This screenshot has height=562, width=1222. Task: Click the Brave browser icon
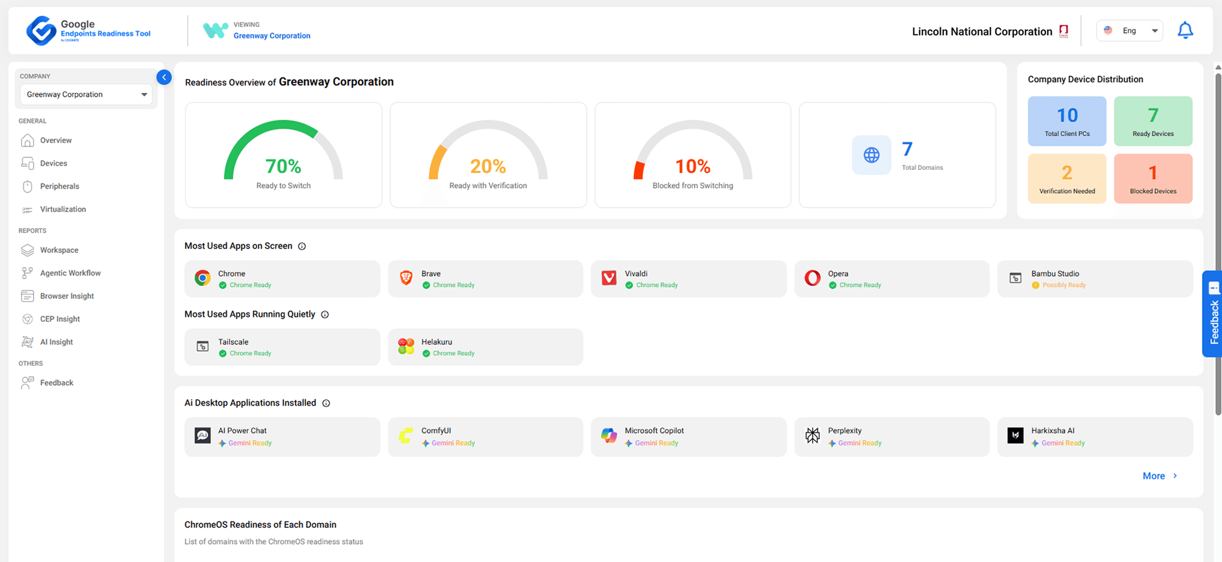click(406, 278)
